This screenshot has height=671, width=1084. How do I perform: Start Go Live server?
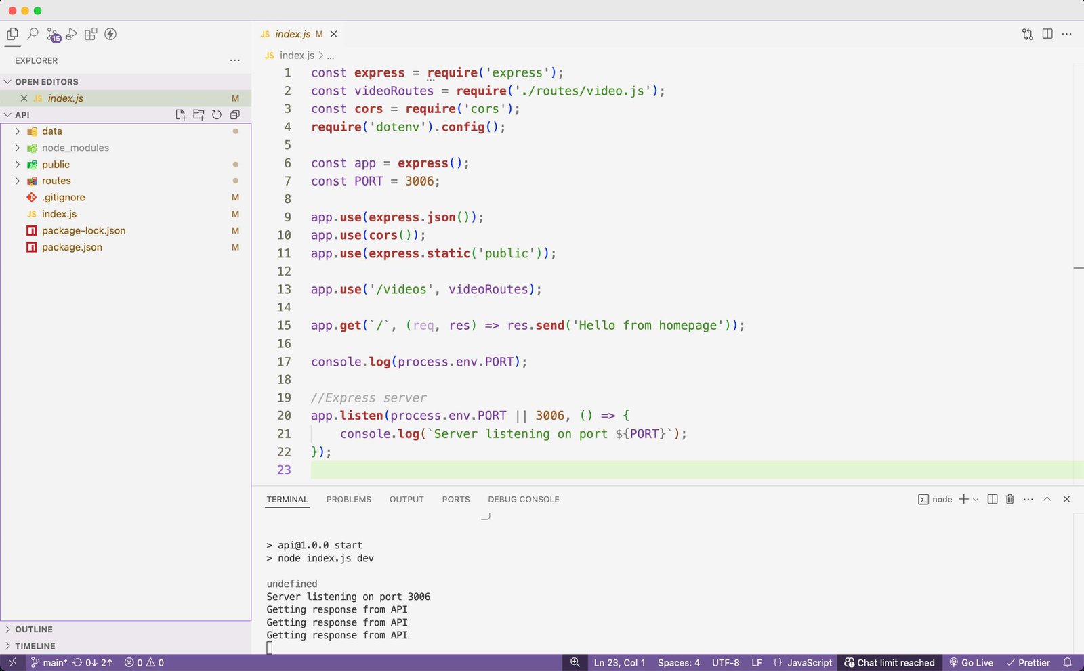[x=972, y=663]
